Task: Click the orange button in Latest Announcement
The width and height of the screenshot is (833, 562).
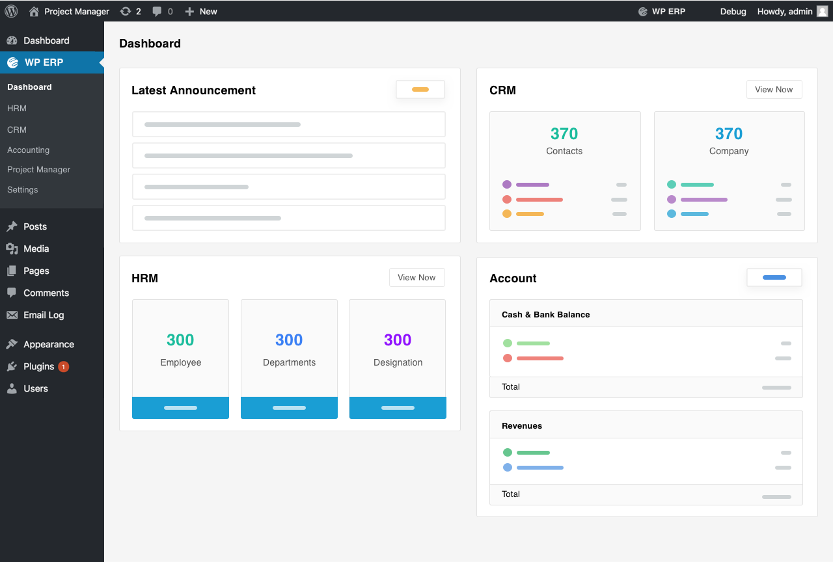Action: (x=420, y=90)
